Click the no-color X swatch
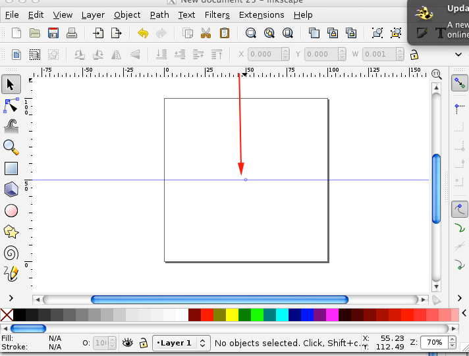Viewport: 469px width, 356px height. pos(7,315)
